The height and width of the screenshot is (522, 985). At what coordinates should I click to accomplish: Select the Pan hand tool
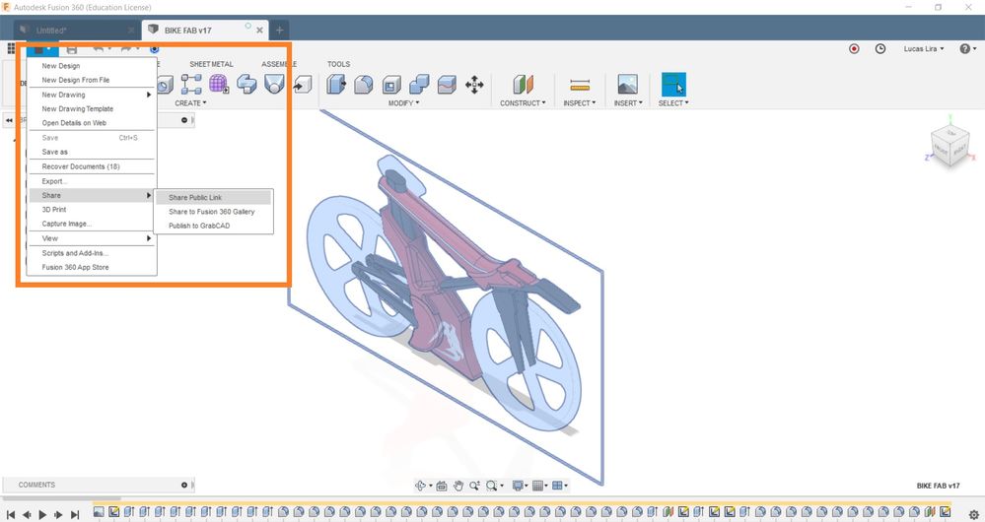[457, 486]
